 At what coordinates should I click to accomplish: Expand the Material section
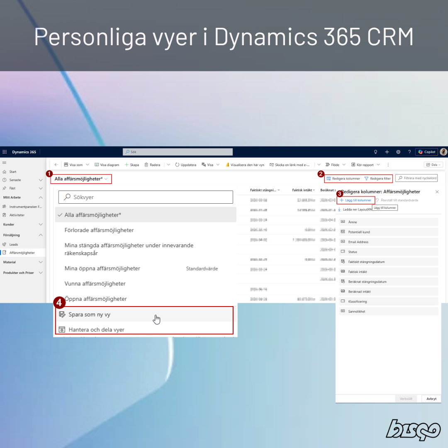click(x=41, y=262)
